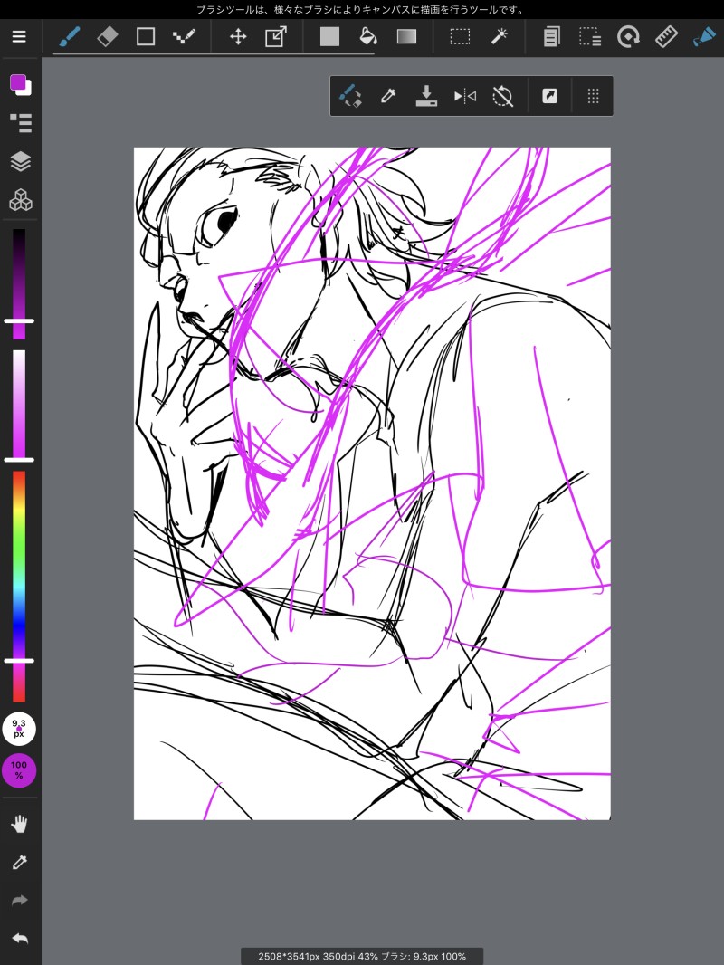
Task: Select the Transform tool
Action: coord(276,37)
